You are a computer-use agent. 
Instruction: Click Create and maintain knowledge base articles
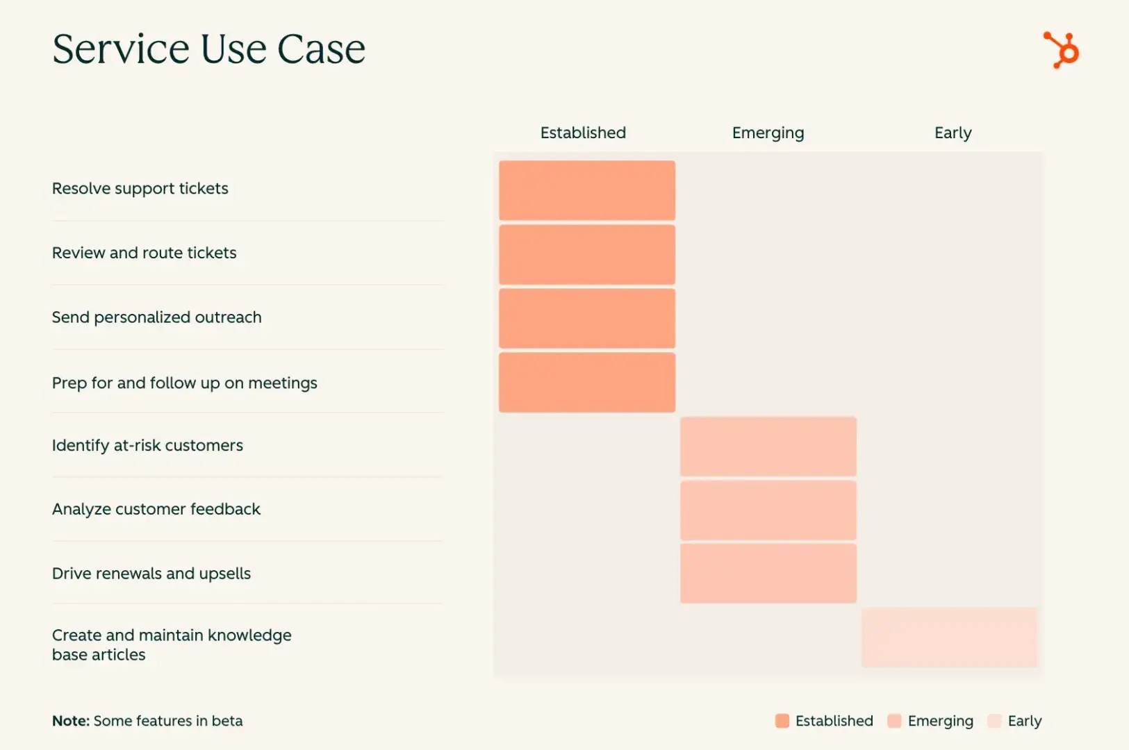[172, 644]
